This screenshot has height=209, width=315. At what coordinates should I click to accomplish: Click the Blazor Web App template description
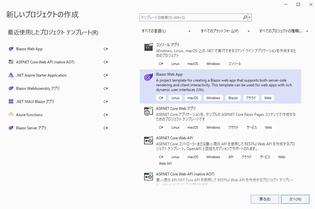tap(224, 85)
